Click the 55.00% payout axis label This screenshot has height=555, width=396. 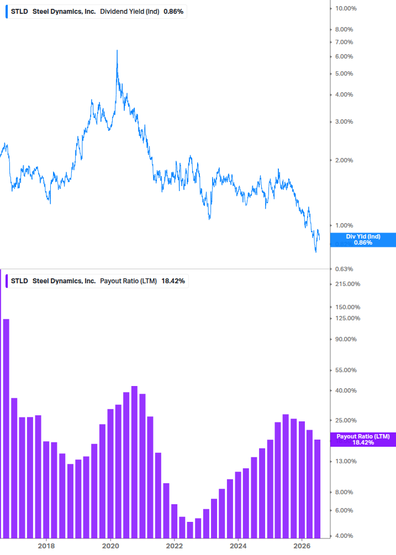346,370
